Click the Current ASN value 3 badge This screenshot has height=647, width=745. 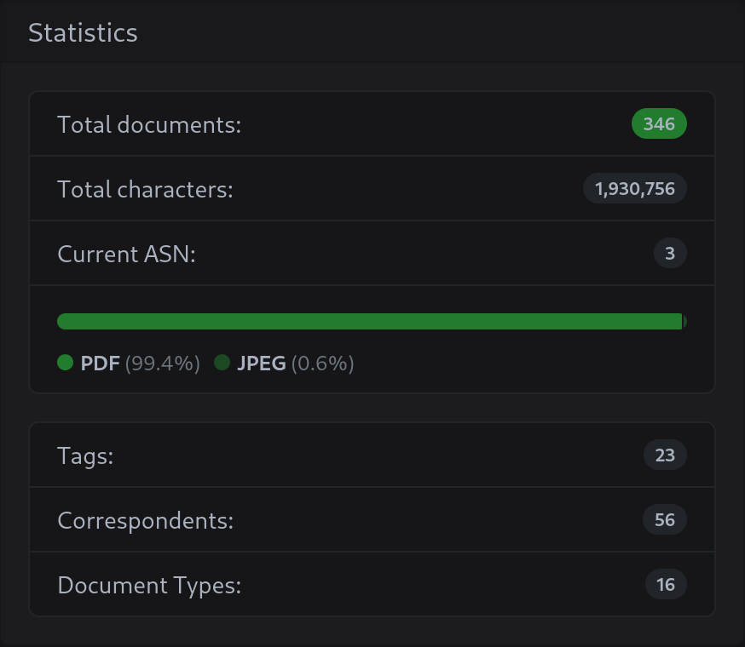click(669, 253)
